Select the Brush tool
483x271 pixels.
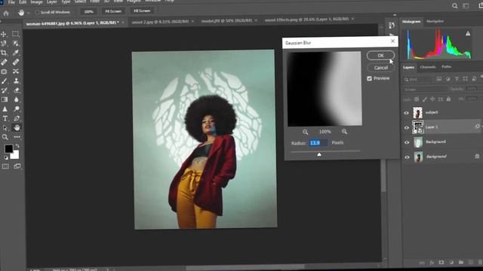click(x=4, y=81)
